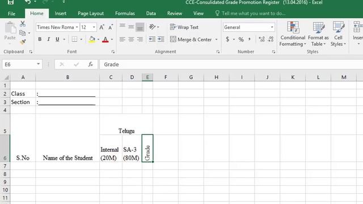Decrease font size with the small A
Screen dimensions: 363x204
[111, 27]
